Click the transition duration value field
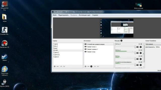The height and width of the screenshot is (90, 161). (x=158, y=47)
